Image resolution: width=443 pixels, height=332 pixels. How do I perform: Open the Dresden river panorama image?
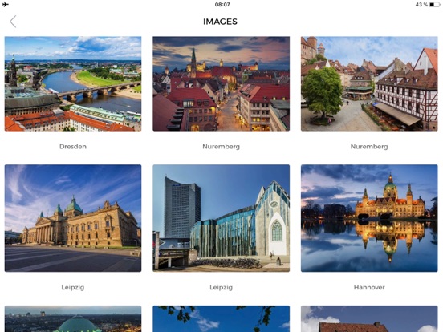tap(73, 83)
